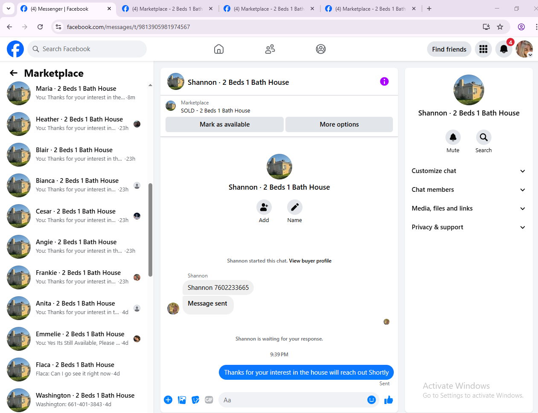
Task: Click the blue Thanks for your interest message
Action: pyautogui.click(x=306, y=373)
